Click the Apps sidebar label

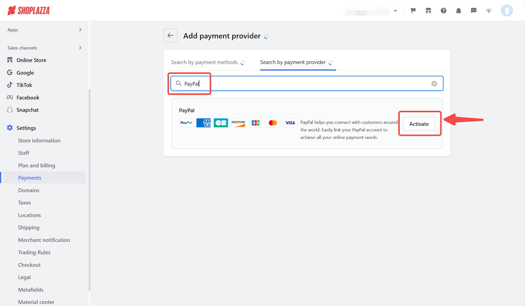point(13,30)
